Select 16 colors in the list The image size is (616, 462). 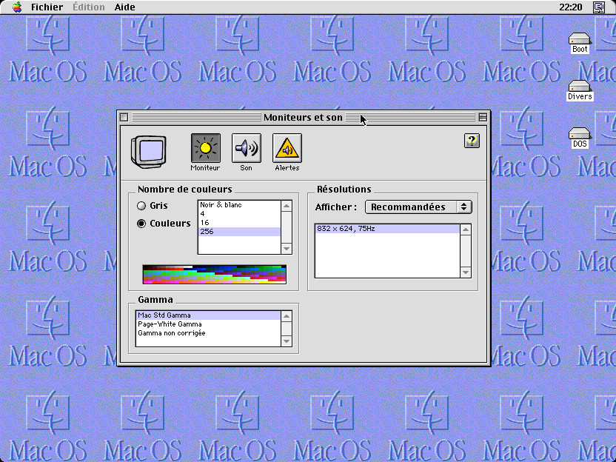(x=239, y=223)
